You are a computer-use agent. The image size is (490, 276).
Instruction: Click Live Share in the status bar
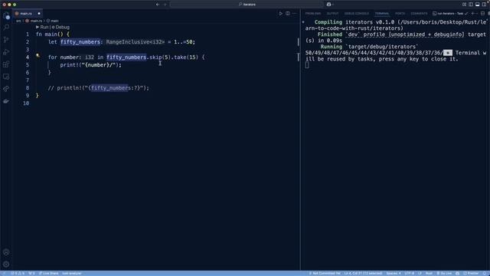click(49, 273)
